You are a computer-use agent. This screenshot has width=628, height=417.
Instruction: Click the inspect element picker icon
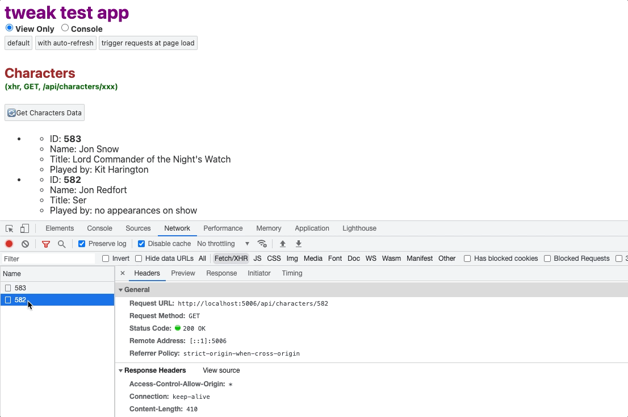click(10, 228)
